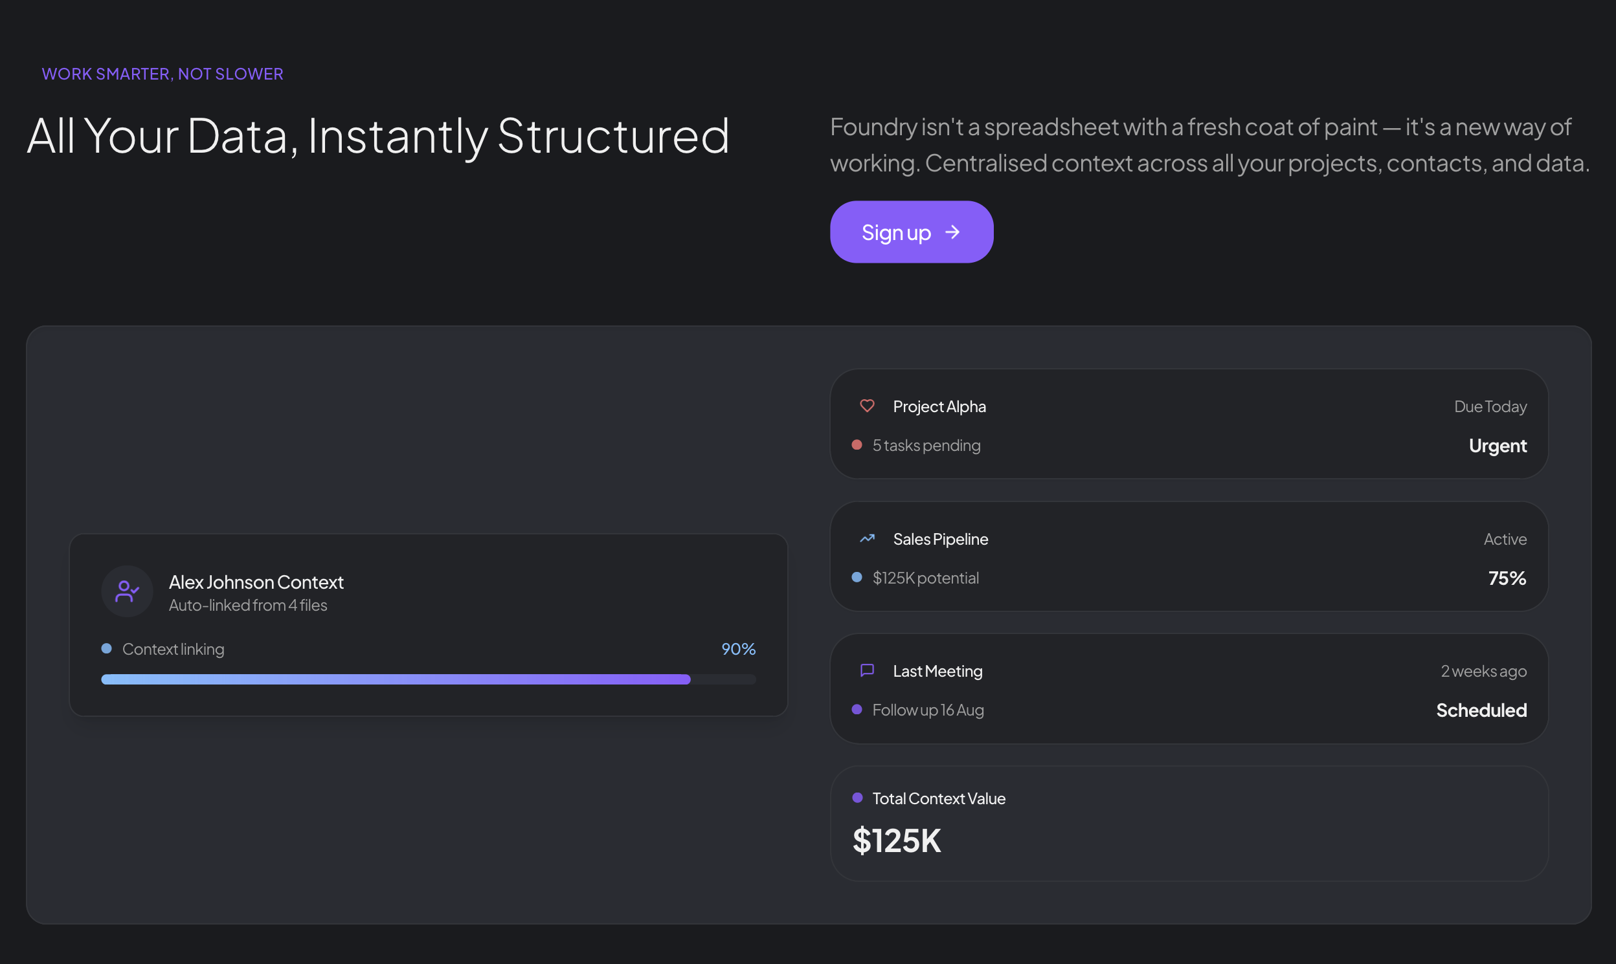Click the Foundry description paragraph

click(x=1209, y=145)
